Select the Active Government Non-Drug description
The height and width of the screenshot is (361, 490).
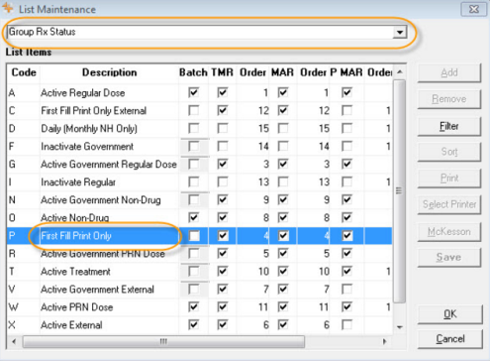(101, 200)
